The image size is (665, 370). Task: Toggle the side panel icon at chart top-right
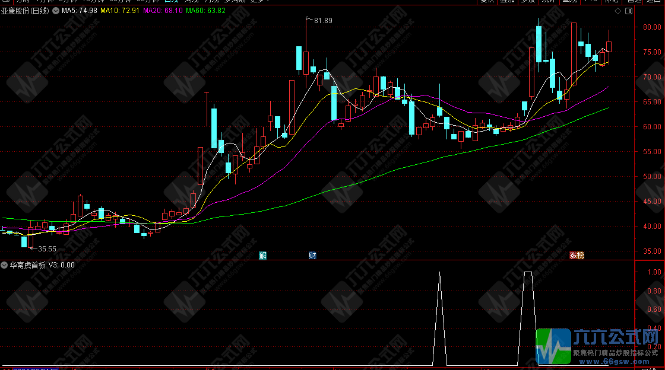[628, 11]
